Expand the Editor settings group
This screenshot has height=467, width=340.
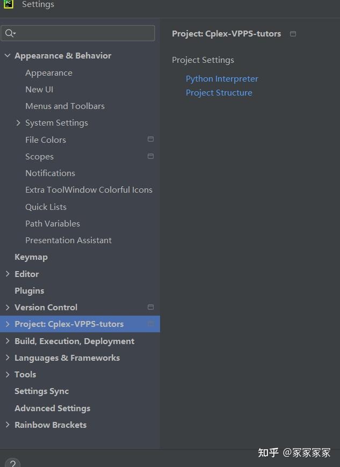[8, 274]
